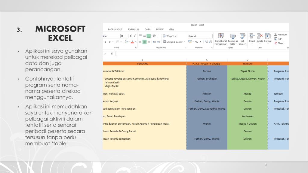Select the P.I.C (Person-In-Charge) header cell
This screenshot has width=308, height=173.
coord(207,64)
